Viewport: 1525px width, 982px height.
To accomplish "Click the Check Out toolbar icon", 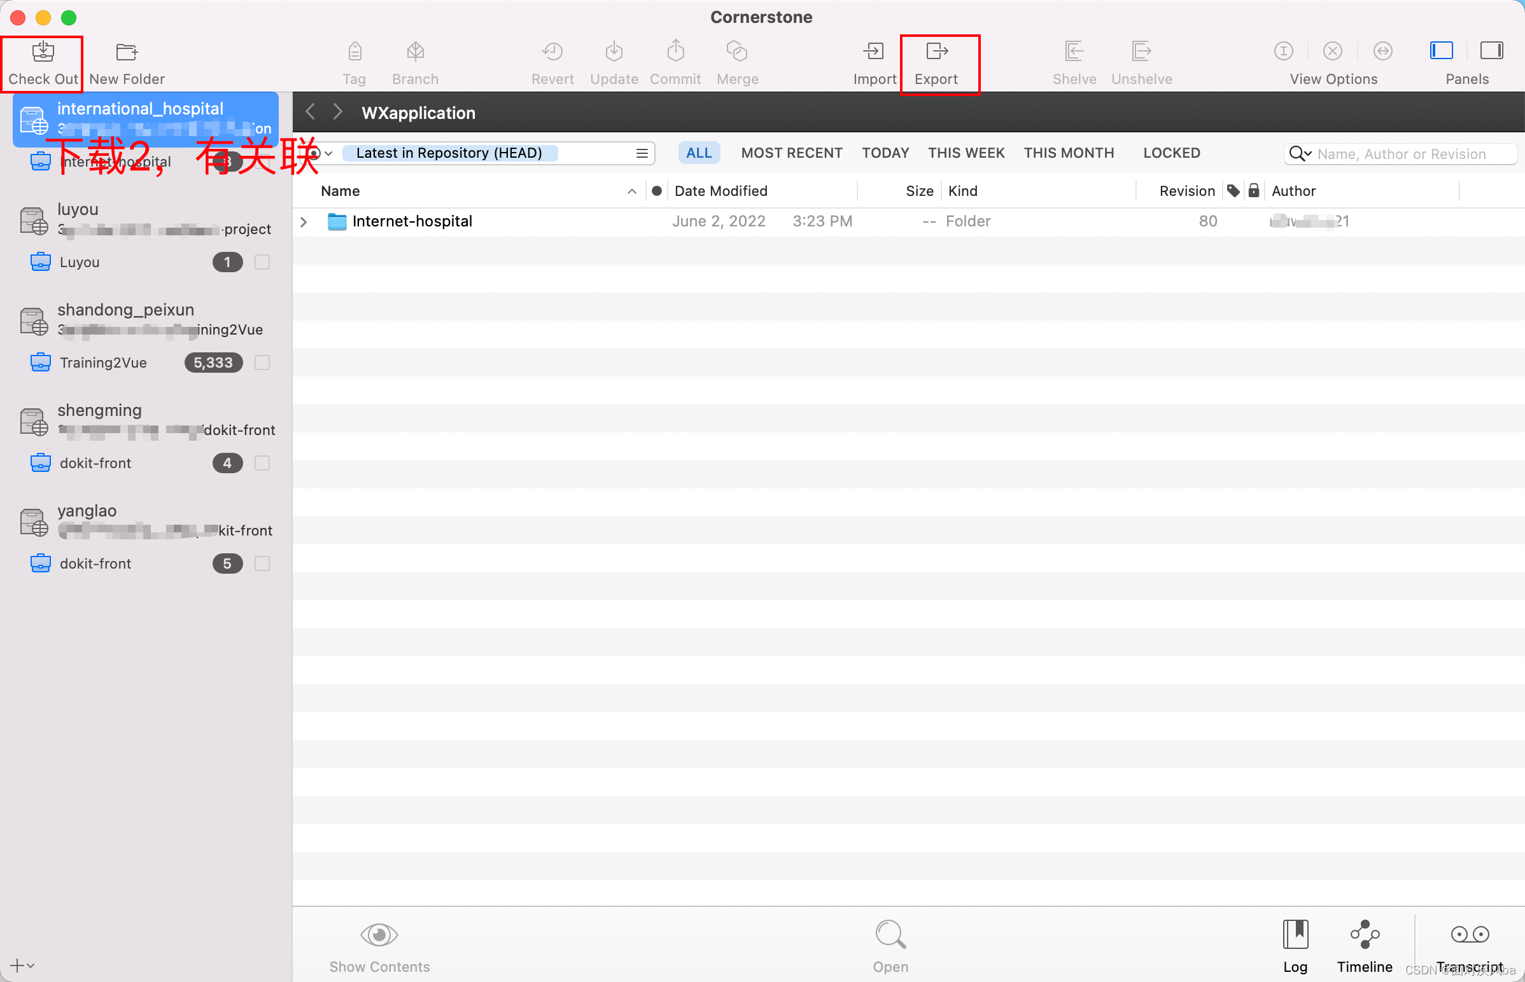I will (x=43, y=52).
